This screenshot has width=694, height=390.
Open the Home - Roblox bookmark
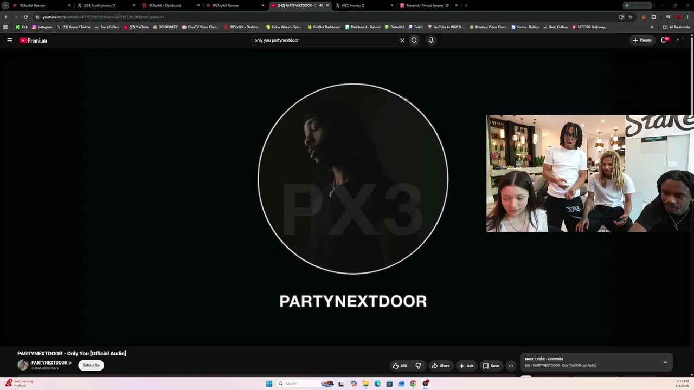click(x=525, y=27)
